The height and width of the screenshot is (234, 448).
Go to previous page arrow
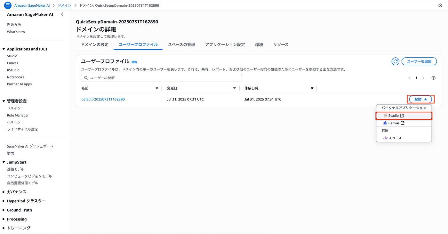click(409, 78)
